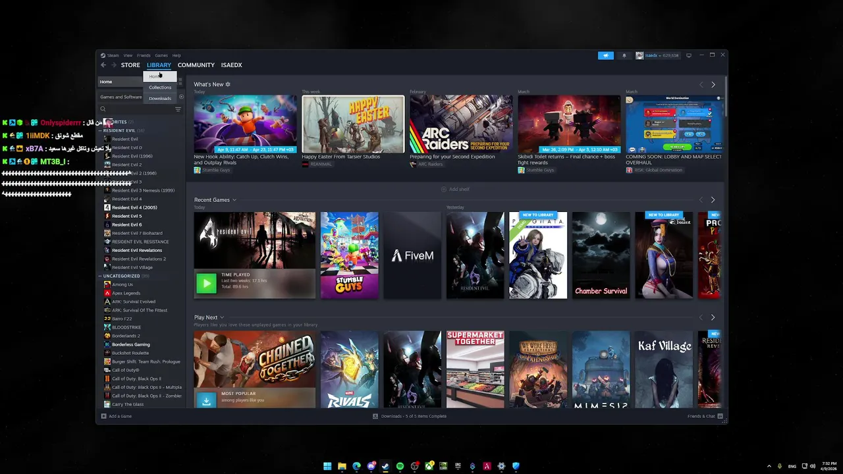
Task: Open the Recent Games shelf dropdown
Action: click(x=234, y=199)
